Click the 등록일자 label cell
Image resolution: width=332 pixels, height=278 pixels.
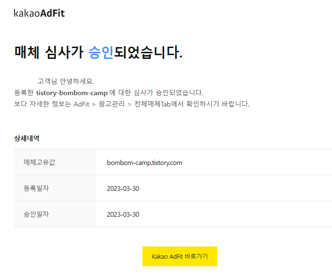tap(55, 188)
